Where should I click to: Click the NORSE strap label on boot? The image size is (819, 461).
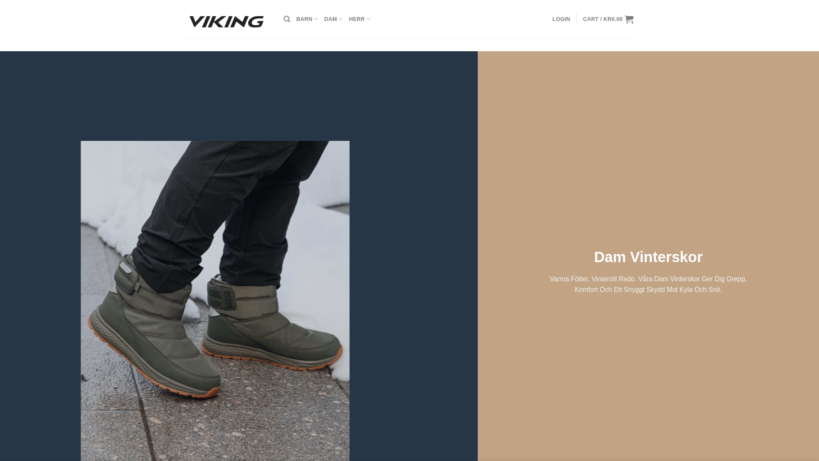click(229, 300)
